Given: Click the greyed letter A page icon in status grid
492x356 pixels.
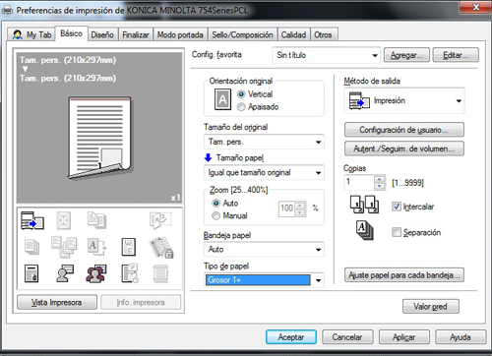Looking at the screenshot, I should point(96,247).
